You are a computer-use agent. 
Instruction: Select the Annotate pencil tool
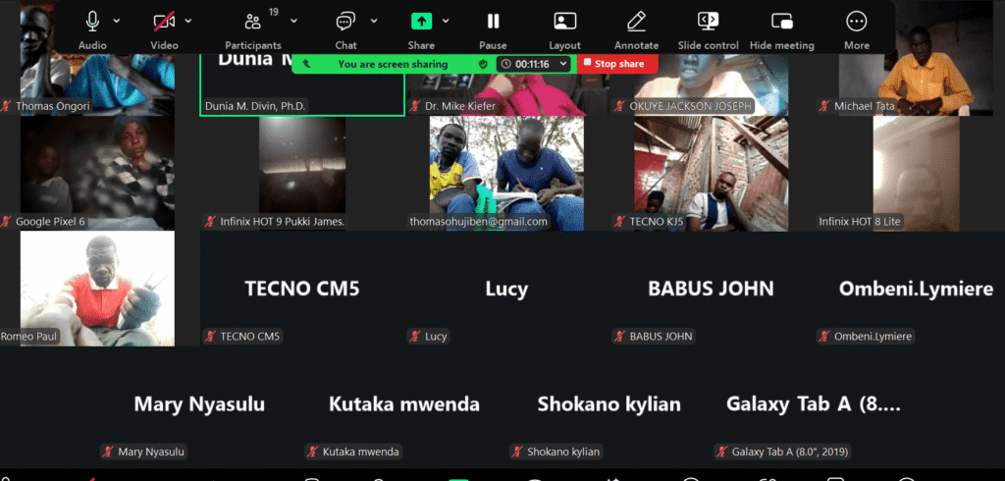(x=636, y=22)
